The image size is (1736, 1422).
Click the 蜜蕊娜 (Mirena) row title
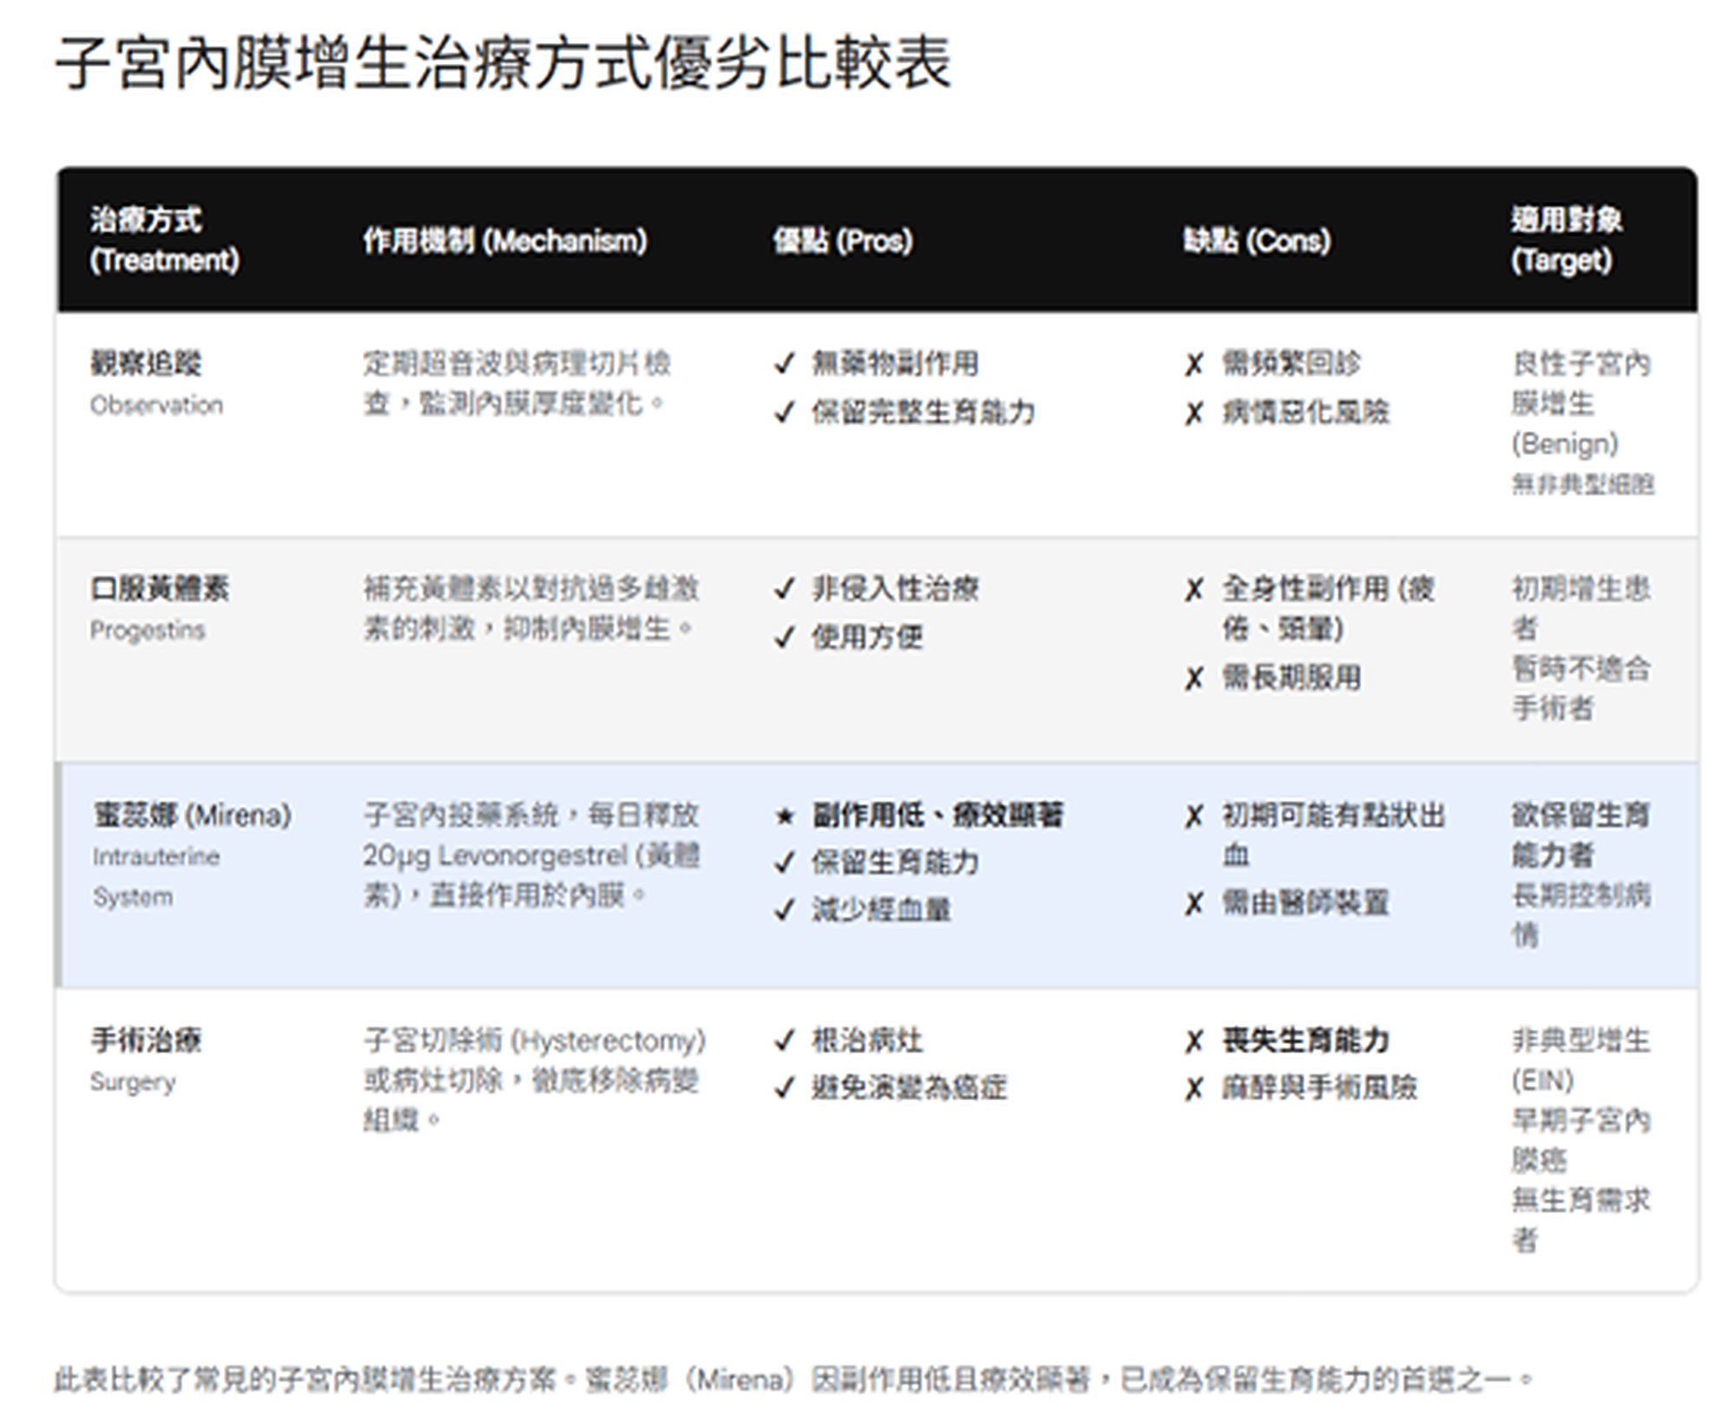(192, 815)
